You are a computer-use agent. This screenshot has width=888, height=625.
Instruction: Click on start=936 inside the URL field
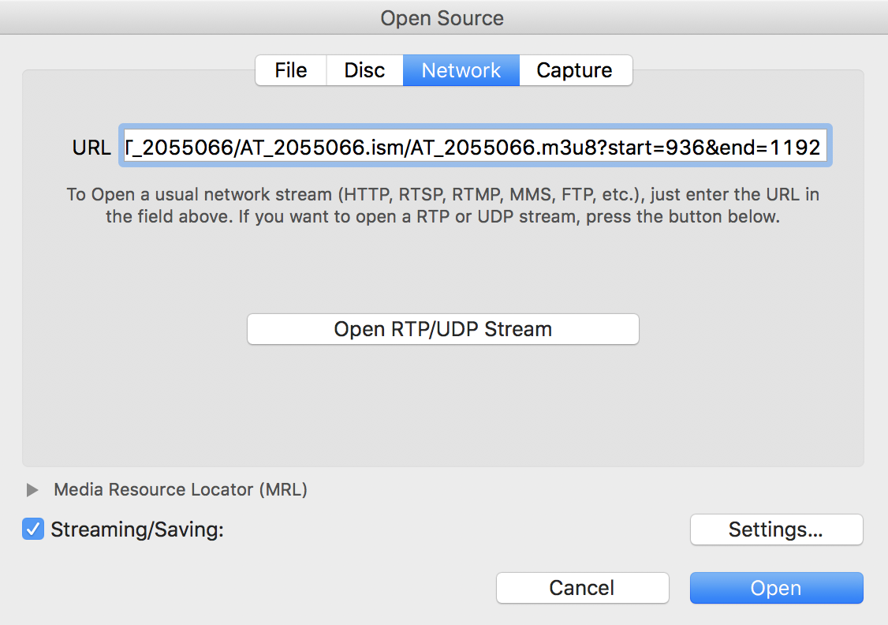[647, 148]
